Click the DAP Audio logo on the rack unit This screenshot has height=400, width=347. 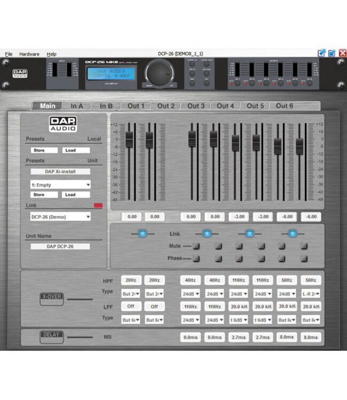tap(20, 74)
